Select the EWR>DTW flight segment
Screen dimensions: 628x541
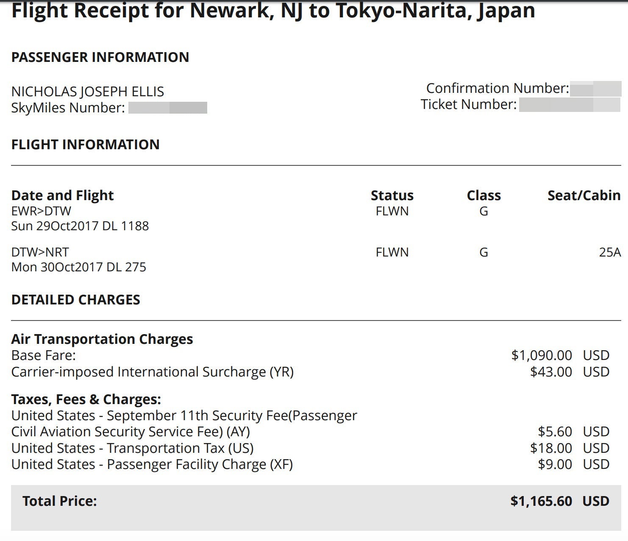point(41,211)
